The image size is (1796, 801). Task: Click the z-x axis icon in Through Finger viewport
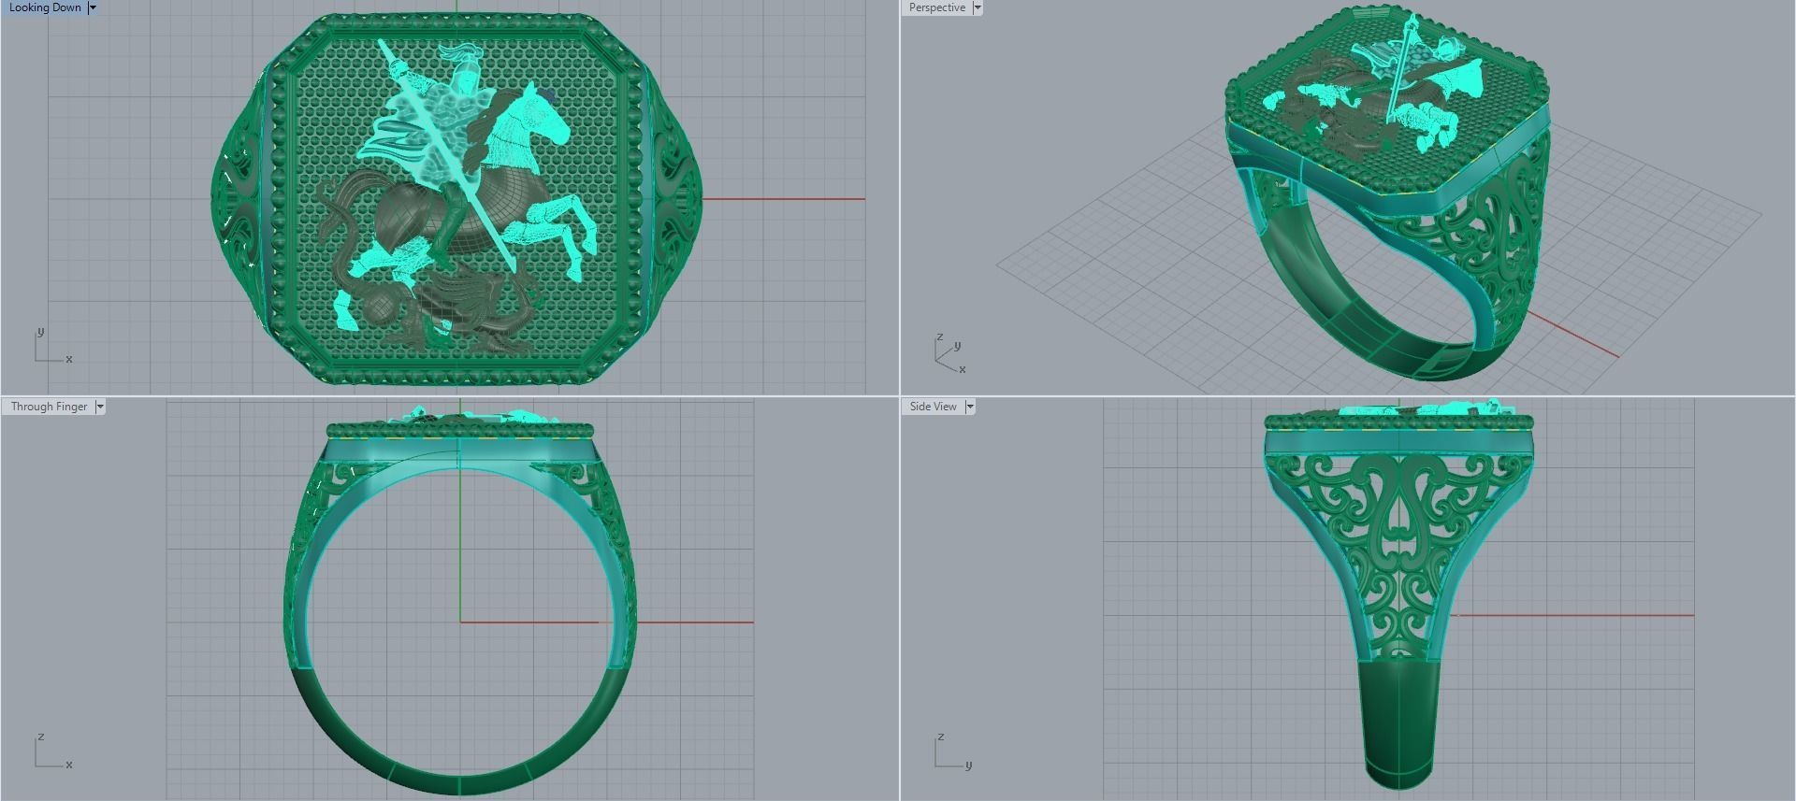(x=52, y=751)
